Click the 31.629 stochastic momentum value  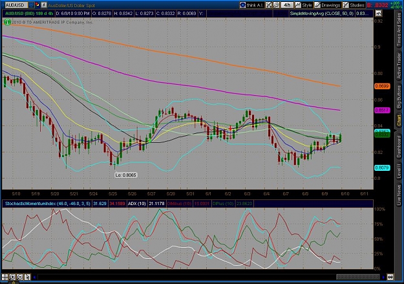[x=100, y=204]
